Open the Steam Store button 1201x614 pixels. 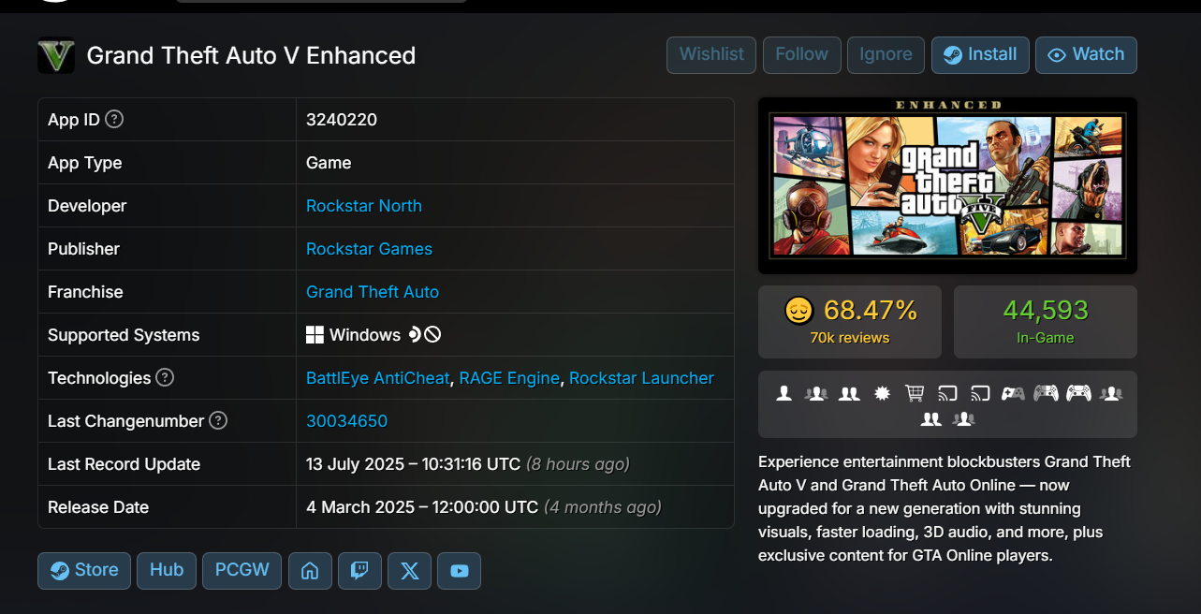click(84, 571)
